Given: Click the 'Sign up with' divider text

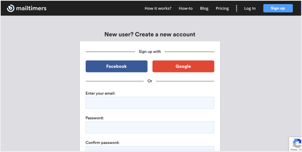Looking at the screenshot, I should 150,52.
